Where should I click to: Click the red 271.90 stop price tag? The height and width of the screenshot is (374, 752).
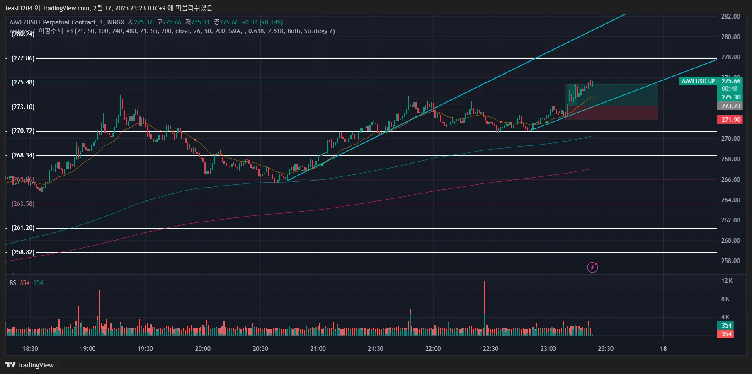(730, 120)
